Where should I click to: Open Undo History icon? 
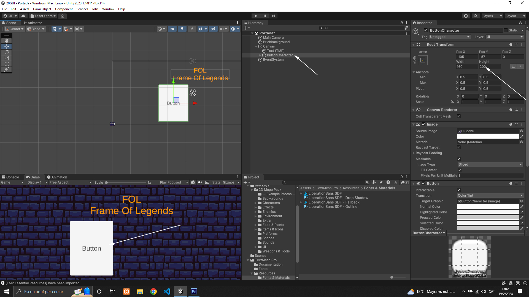tap(466, 16)
